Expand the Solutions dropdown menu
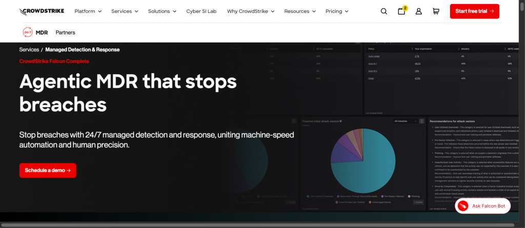The image size is (525, 228). pos(162,11)
